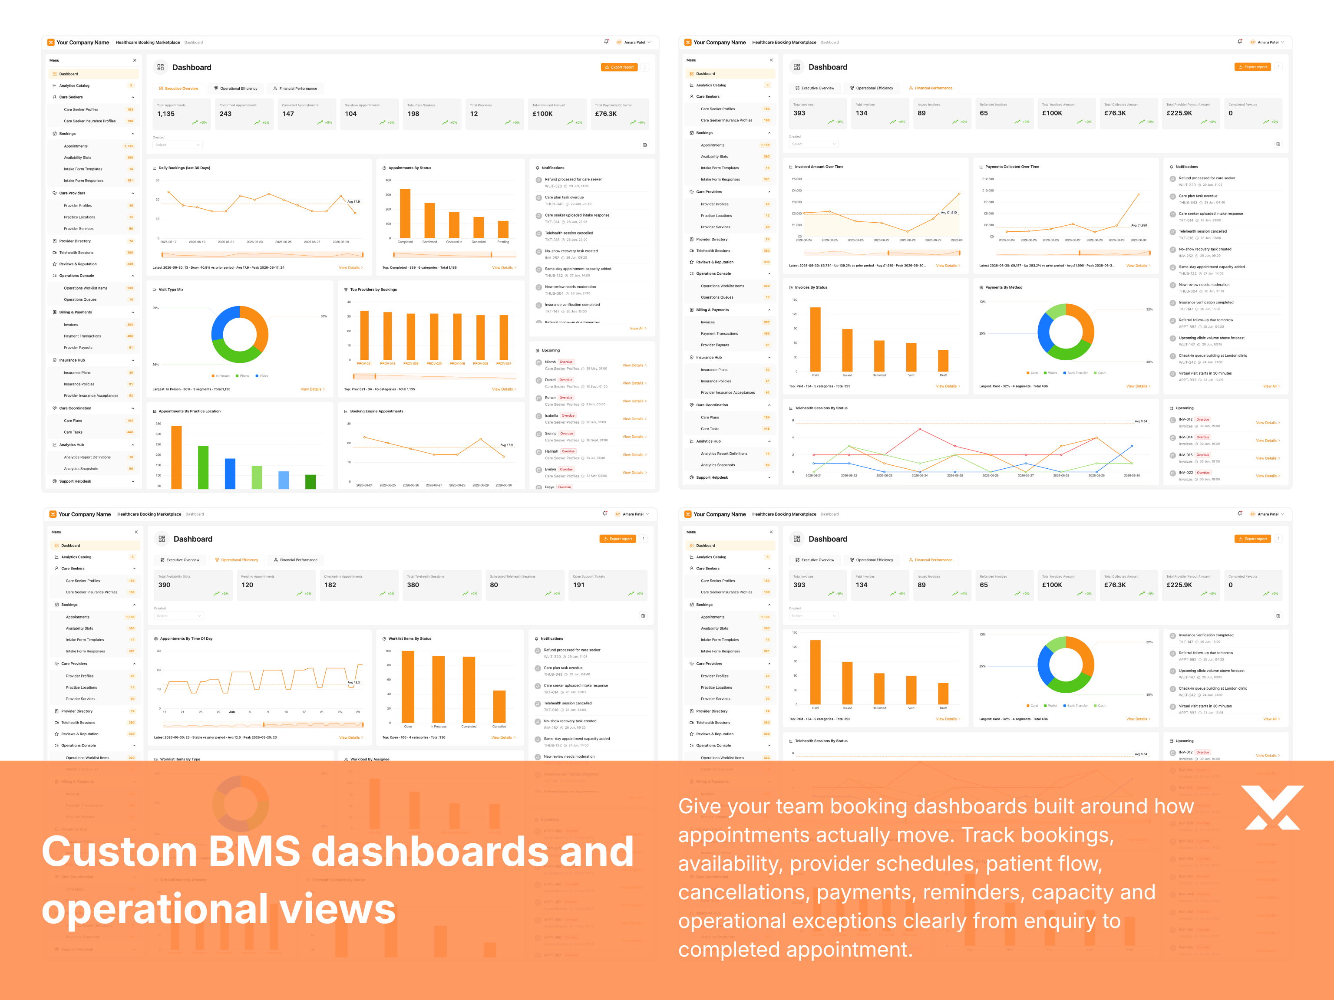Click Care Providers stethoscope icon, Executive Overview screenshot sidebar
The height and width of the screenshot is (1000, 1334).
pos(55,193)
